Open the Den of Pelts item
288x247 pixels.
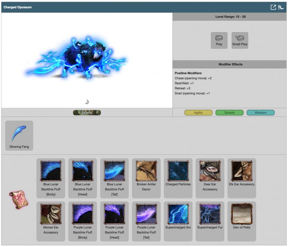tap(241, 214)
